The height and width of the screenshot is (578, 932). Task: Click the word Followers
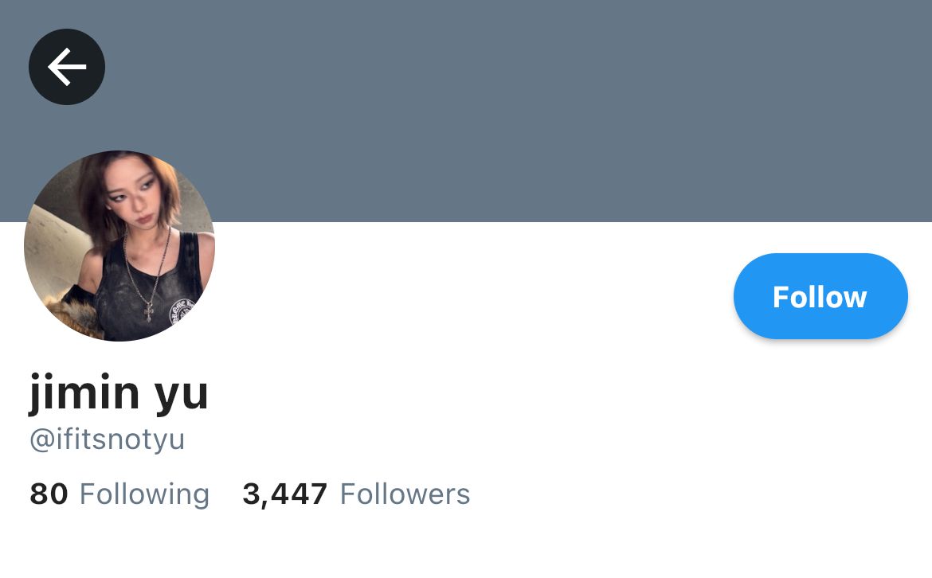405,494
